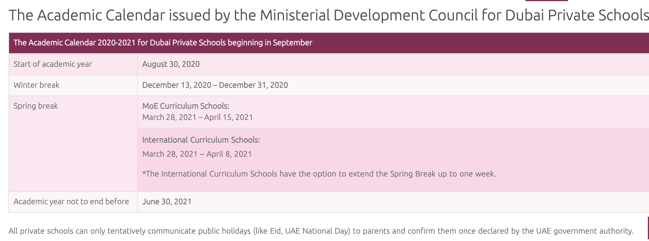This screenshot has height=241, width=649.
Task: Click the maroon vertical bar at the bottom right
Action: pyautogui.click(x=648, y=229)
